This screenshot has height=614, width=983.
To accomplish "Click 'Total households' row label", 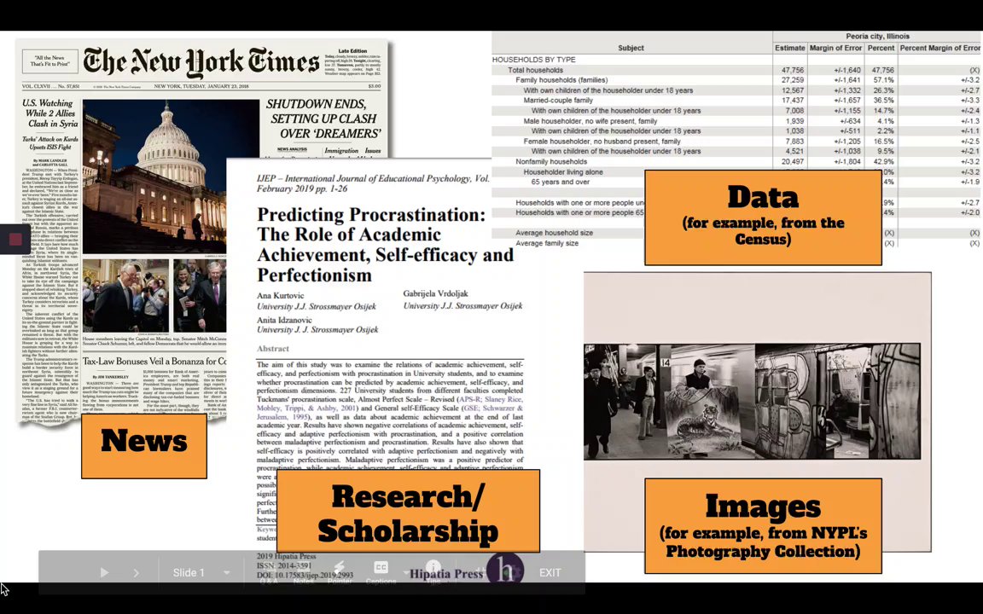I will pyautogui.click(x=535, y=70).
